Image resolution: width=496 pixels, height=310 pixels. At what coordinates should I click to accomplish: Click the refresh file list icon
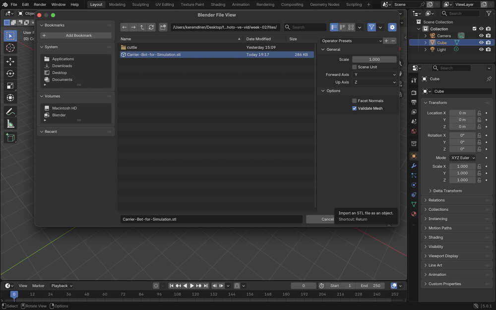[151, 27]
